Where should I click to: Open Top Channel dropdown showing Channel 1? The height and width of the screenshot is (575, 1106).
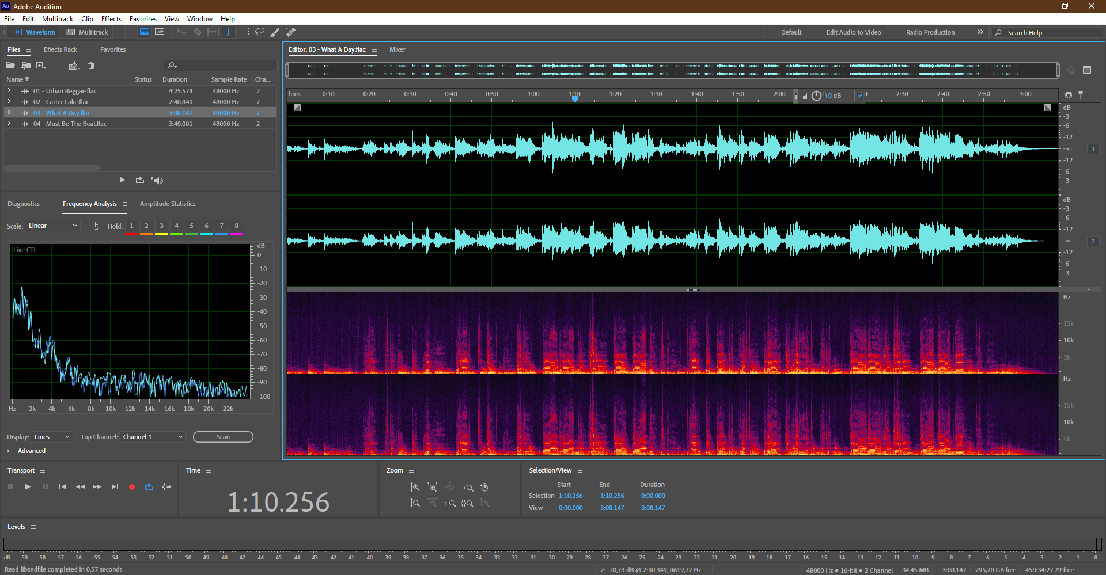153,437
